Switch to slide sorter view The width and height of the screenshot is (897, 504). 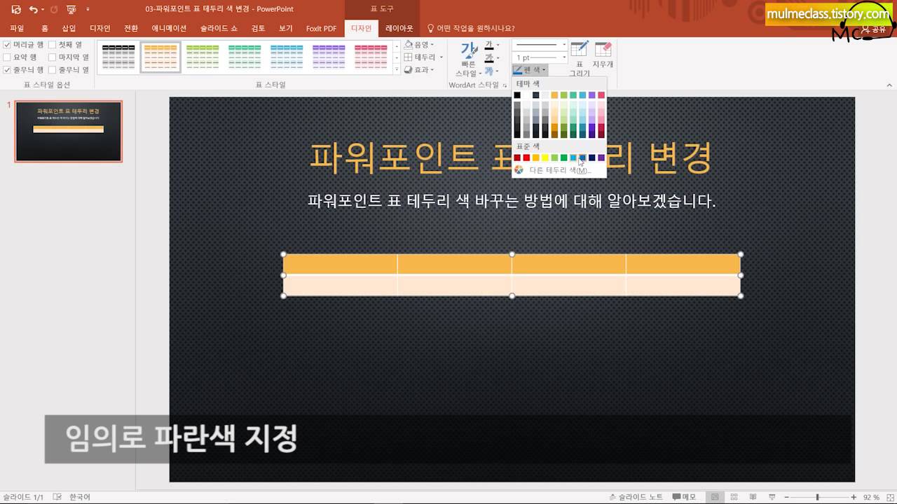733,497
